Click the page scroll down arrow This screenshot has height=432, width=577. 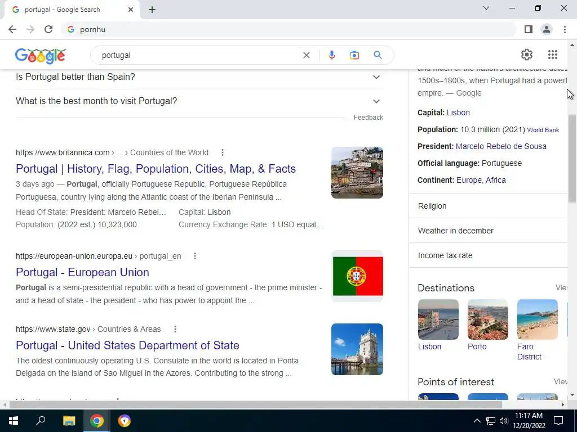[572, 395]
